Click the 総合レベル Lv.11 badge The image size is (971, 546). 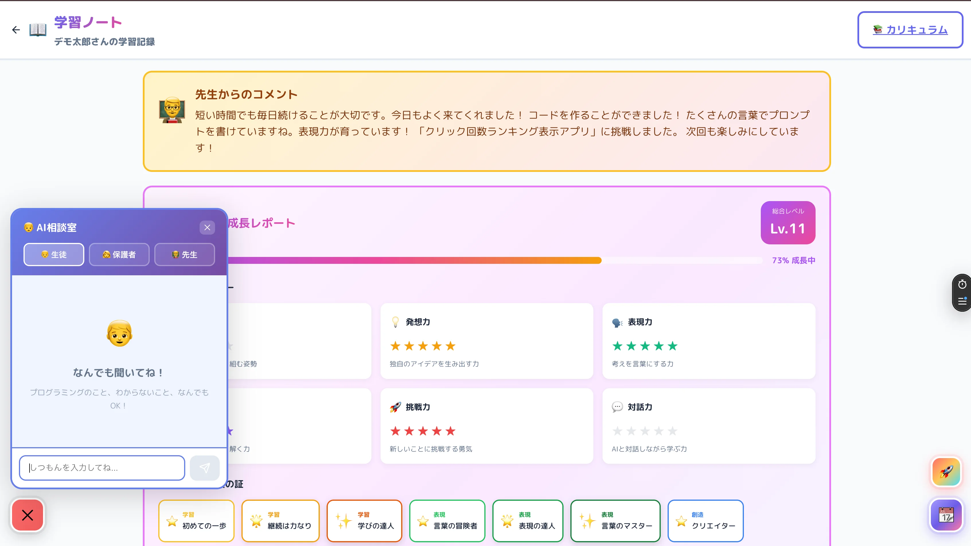(x=787, y=223)
